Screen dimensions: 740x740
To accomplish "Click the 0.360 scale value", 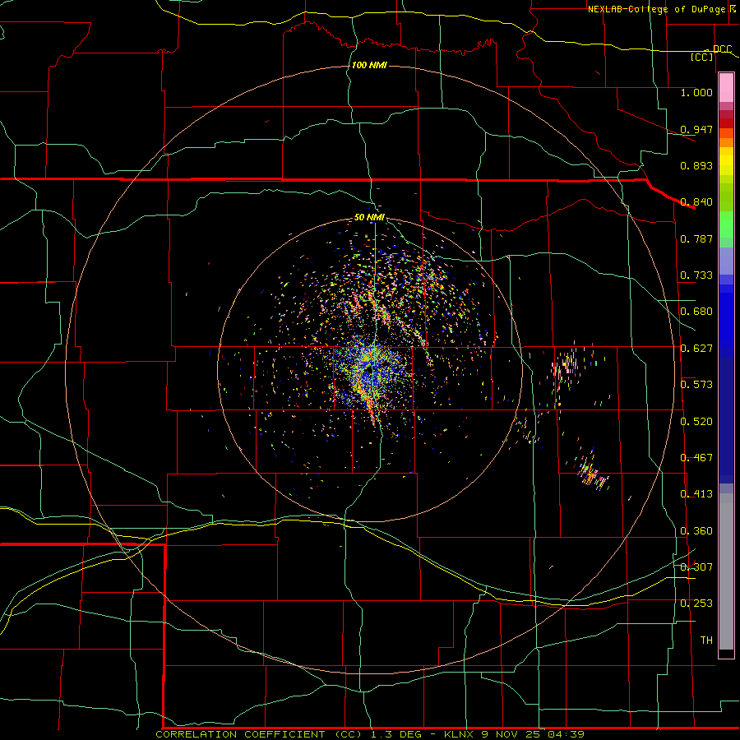I will pyautogui.click(x=696, y=531).
